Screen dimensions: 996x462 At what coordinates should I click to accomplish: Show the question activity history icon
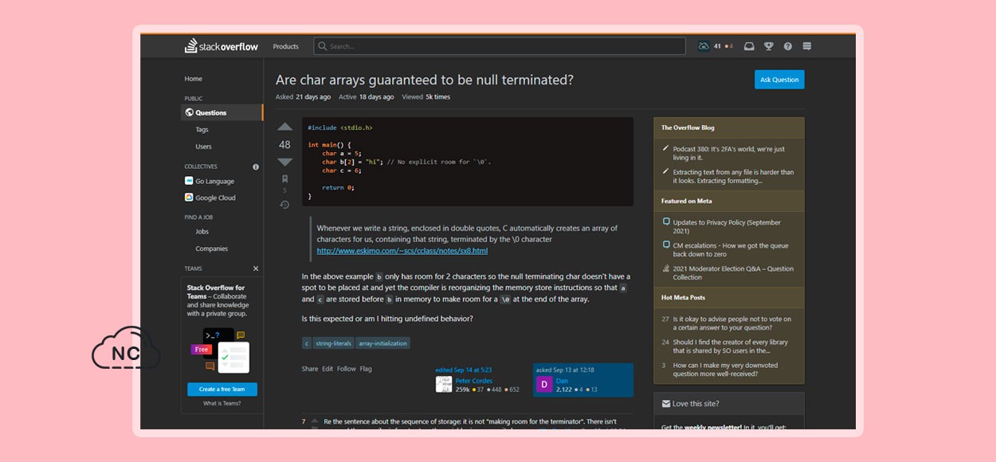click(284, 205)
